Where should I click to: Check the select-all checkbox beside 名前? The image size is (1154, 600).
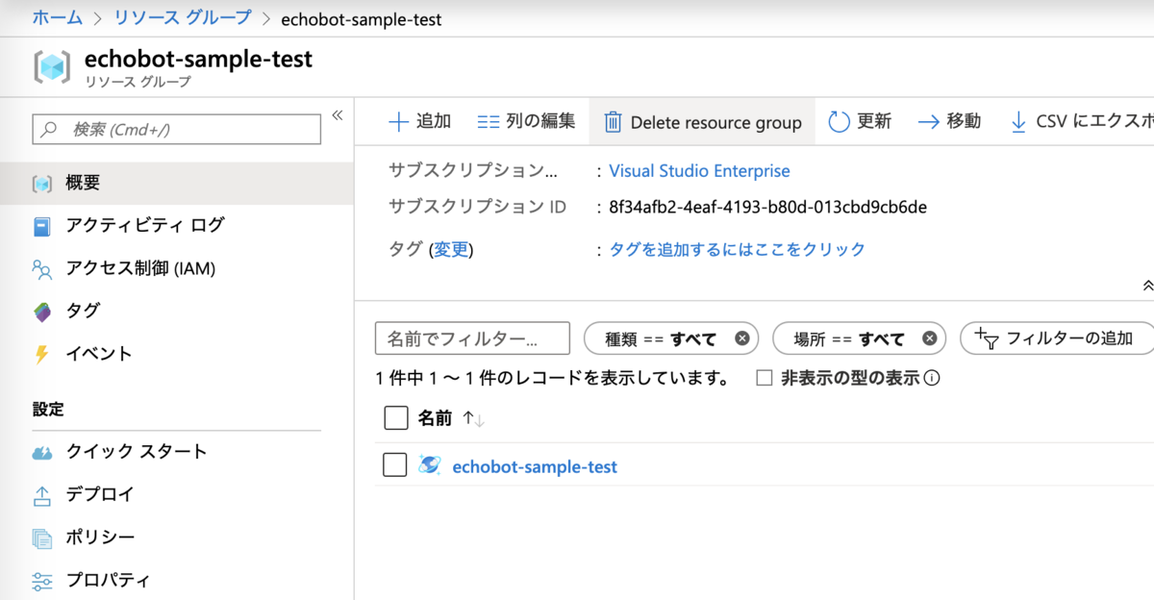pos(395,417)
